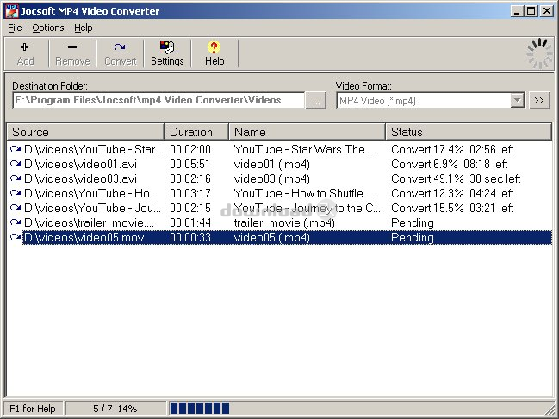Click the Help question mark icon
Image resolution: width=559 pixels, height=419 pixels.
(x=214, y=47)
